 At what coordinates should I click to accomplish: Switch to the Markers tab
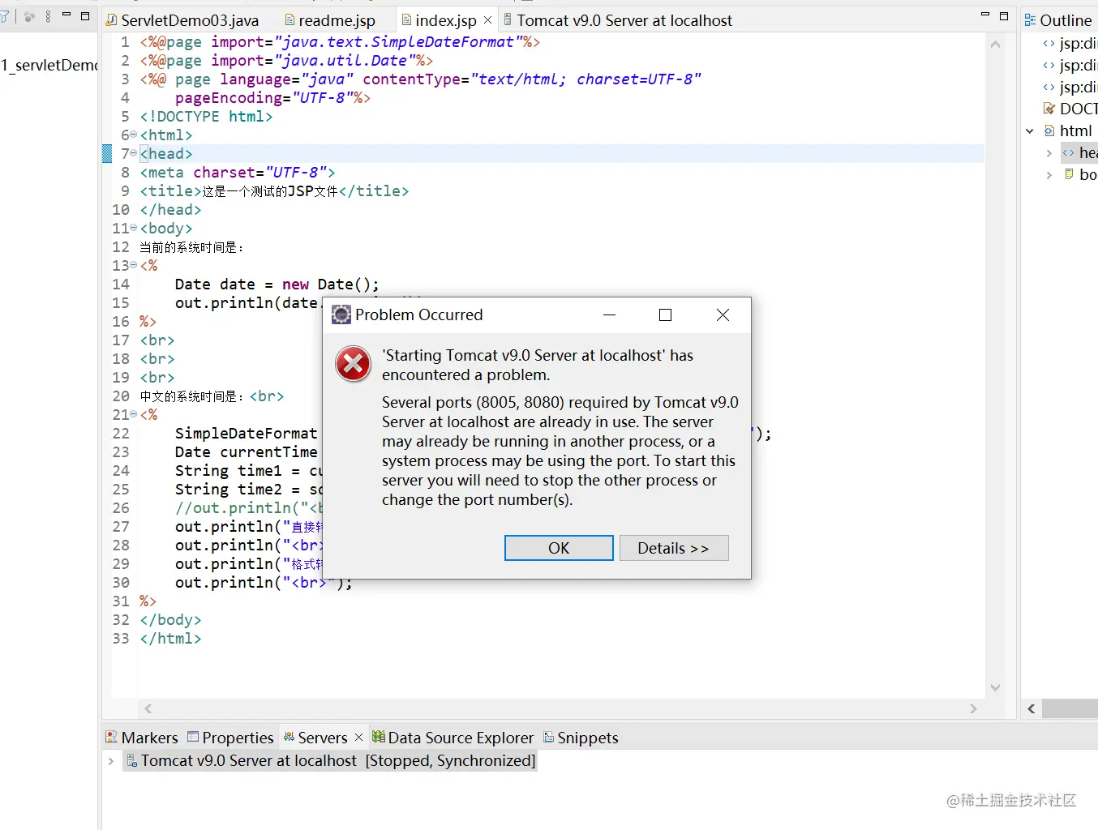pos(142,738)
